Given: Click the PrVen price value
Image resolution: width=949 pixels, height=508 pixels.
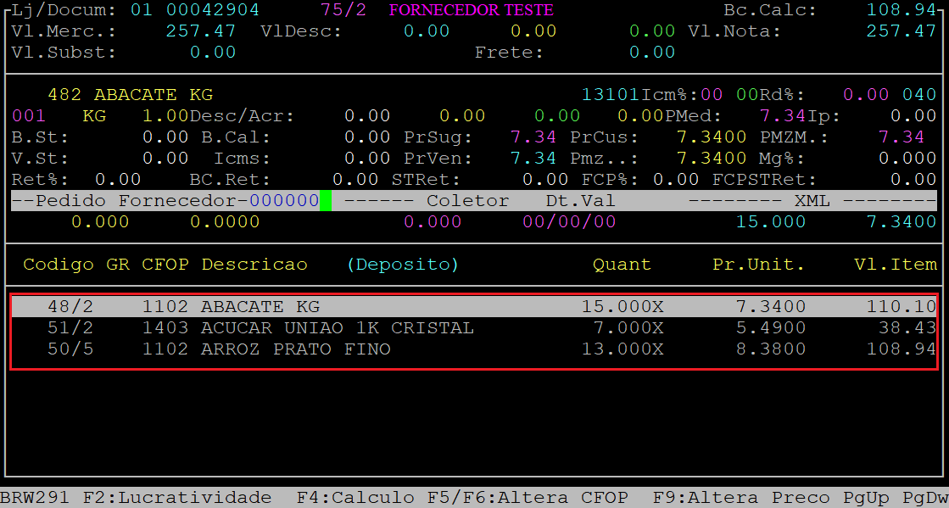Looking at the screenshot, I should coord(533,159).
